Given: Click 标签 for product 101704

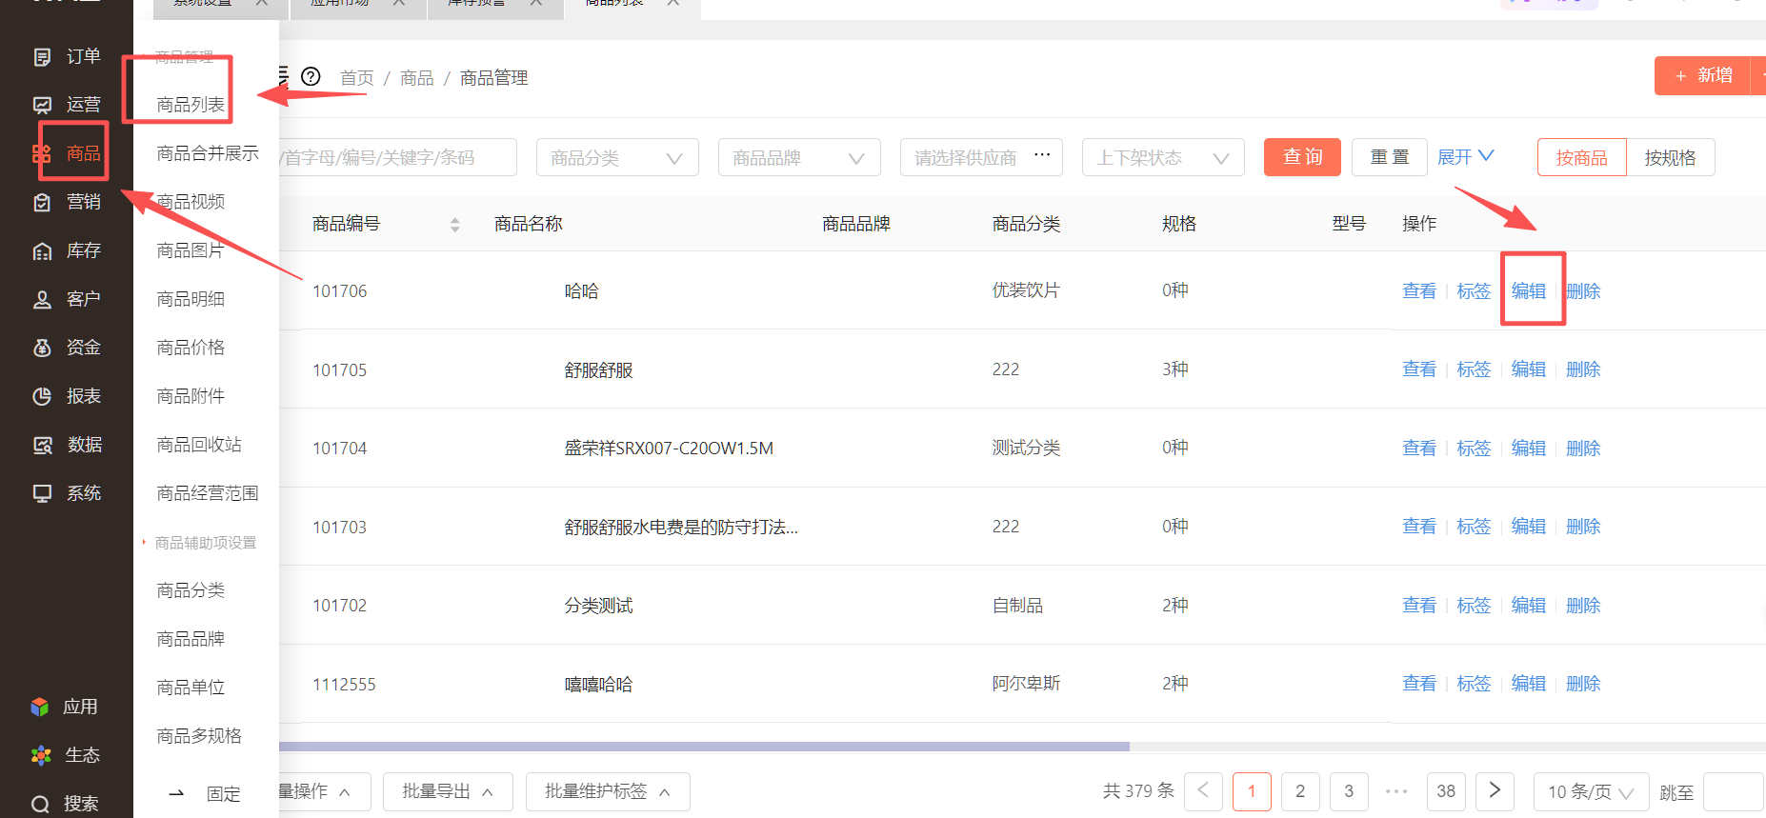Looking at the screenshot, I should [1474, 449].
